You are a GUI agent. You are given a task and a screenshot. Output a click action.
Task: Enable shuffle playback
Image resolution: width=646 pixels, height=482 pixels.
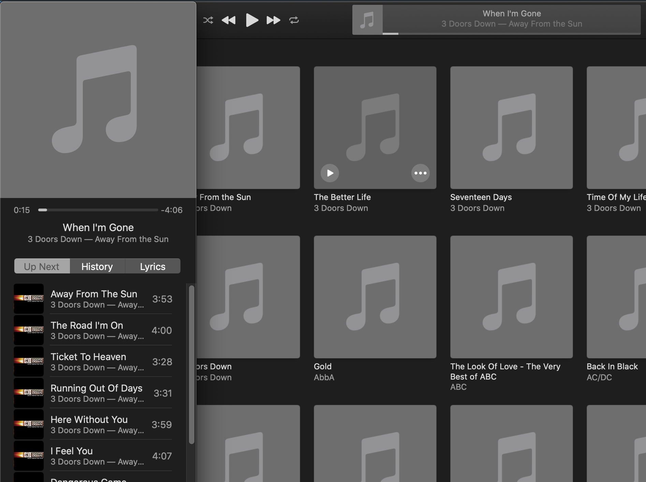click(x=208, y=20)
